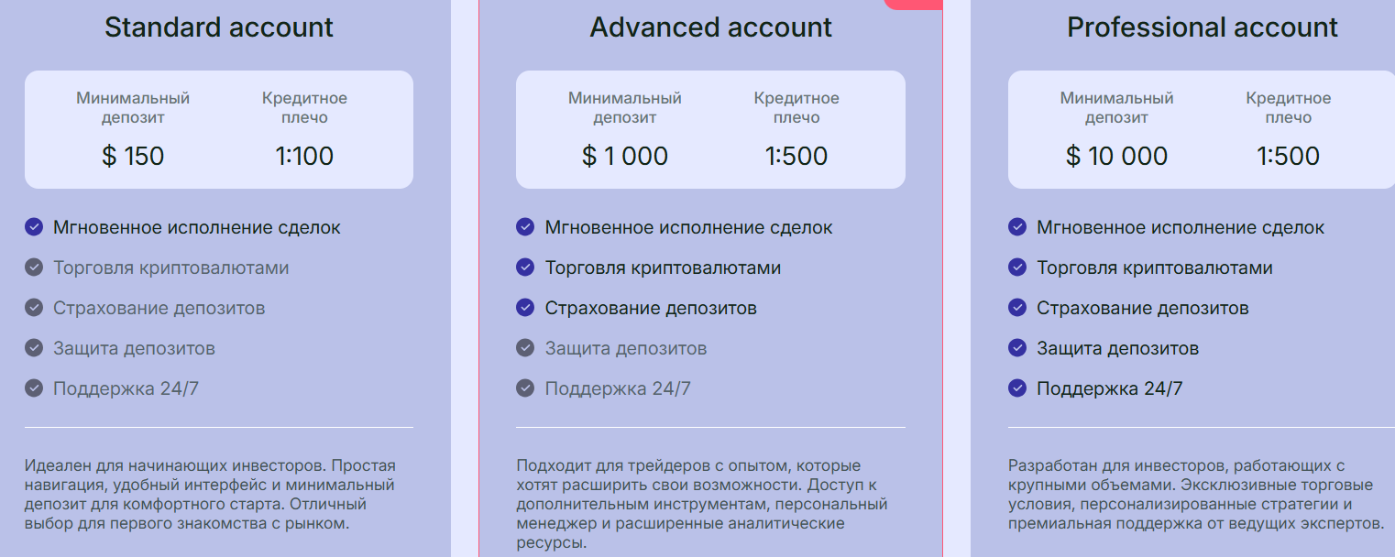Screen dimensions: 1395x557
Task: Collapse the Professional account details
Action: pyautogui.click(x=1201, y=495)
